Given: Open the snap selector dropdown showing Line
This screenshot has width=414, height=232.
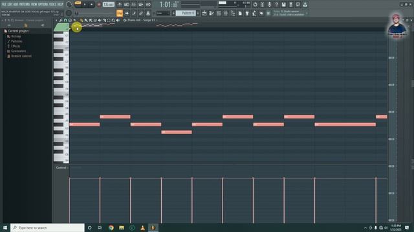Looking at the screenshot, I should [x=162, y=13].
